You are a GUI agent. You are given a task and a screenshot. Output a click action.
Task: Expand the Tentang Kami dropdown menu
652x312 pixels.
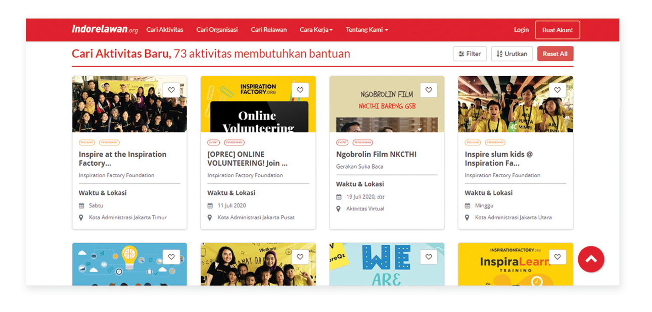[366, 30]
